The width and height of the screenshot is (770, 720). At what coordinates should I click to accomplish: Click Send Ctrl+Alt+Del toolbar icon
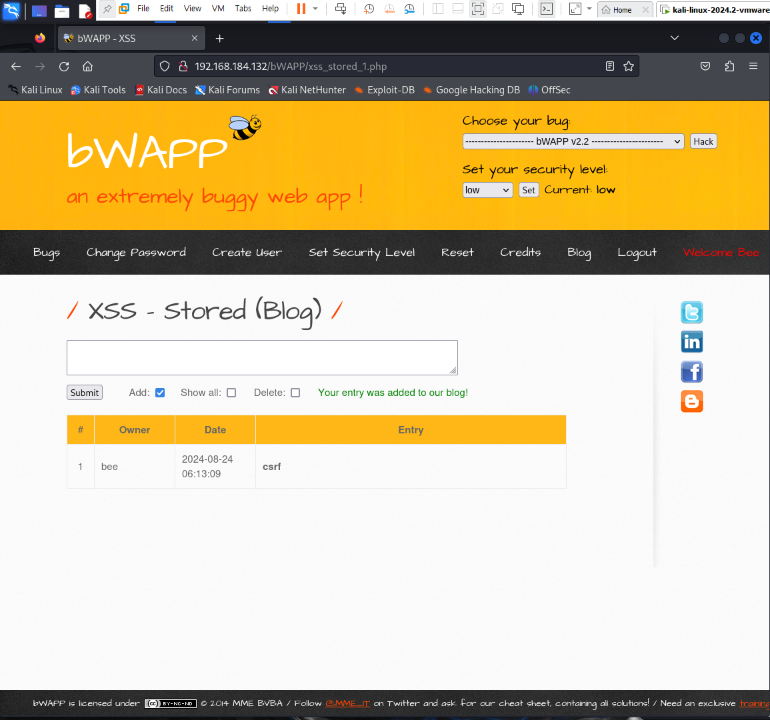[x=340, y=9]
